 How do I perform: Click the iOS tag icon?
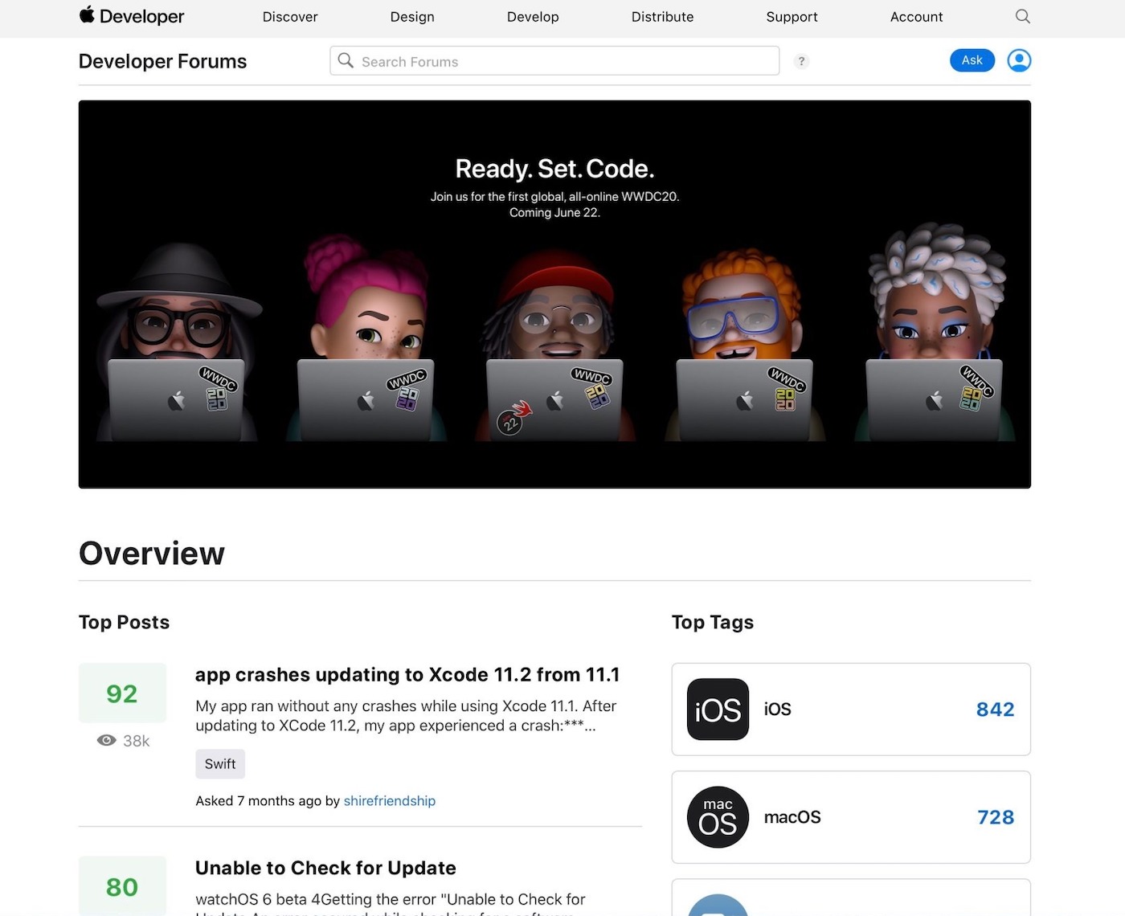[x=718, y=709]
